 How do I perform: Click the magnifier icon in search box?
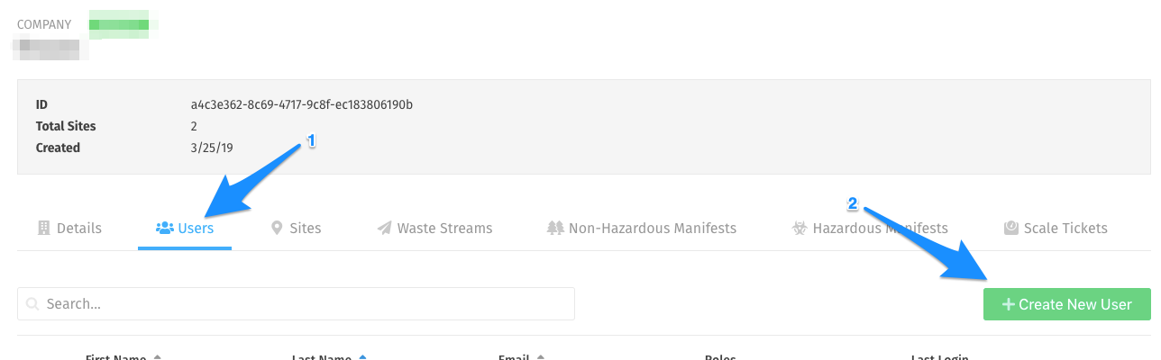click(x=33, y=304)
